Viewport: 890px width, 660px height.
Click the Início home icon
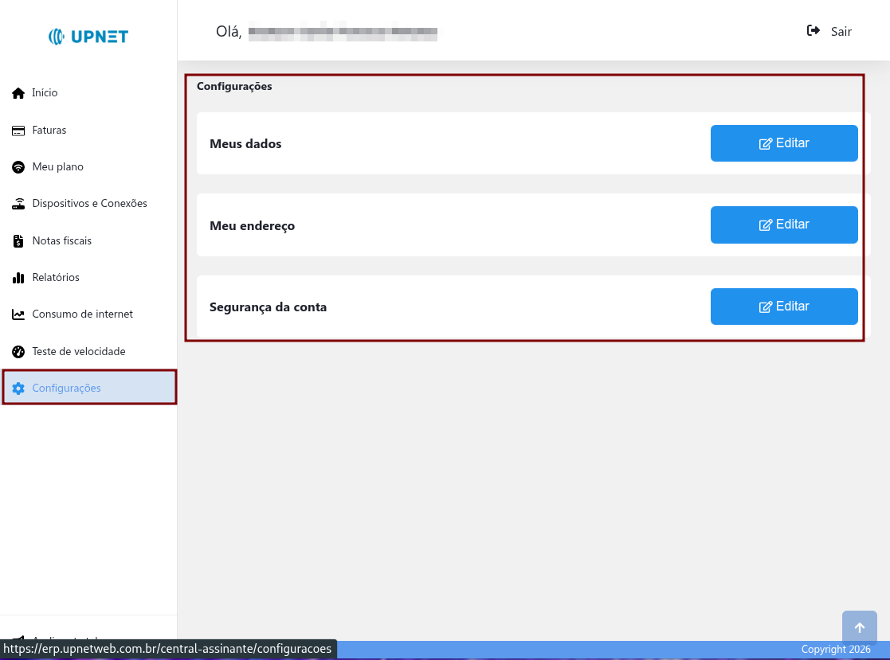point(18,92)
